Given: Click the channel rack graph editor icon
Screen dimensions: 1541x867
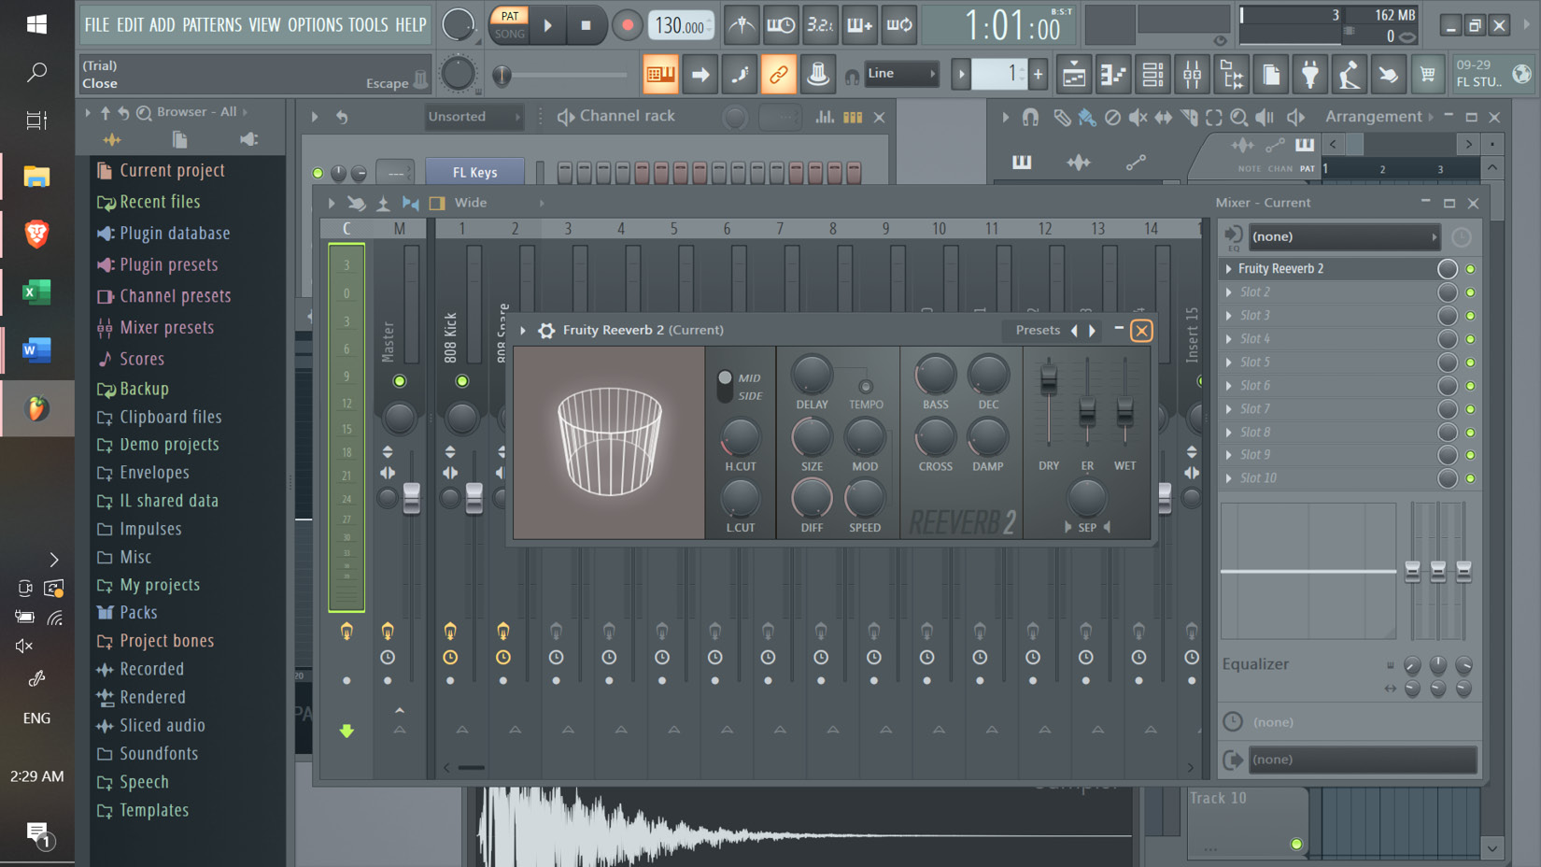Looking at the screenshot, I should (x=825, y=117).
